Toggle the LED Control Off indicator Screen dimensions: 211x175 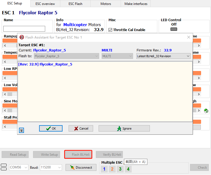pos(174,29)
